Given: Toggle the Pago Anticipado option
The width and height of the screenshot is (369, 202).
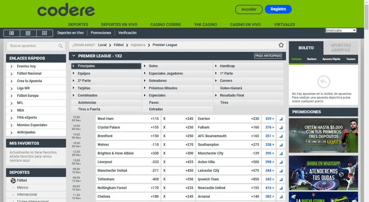Looking at the screenshot, I should (268, 56).
